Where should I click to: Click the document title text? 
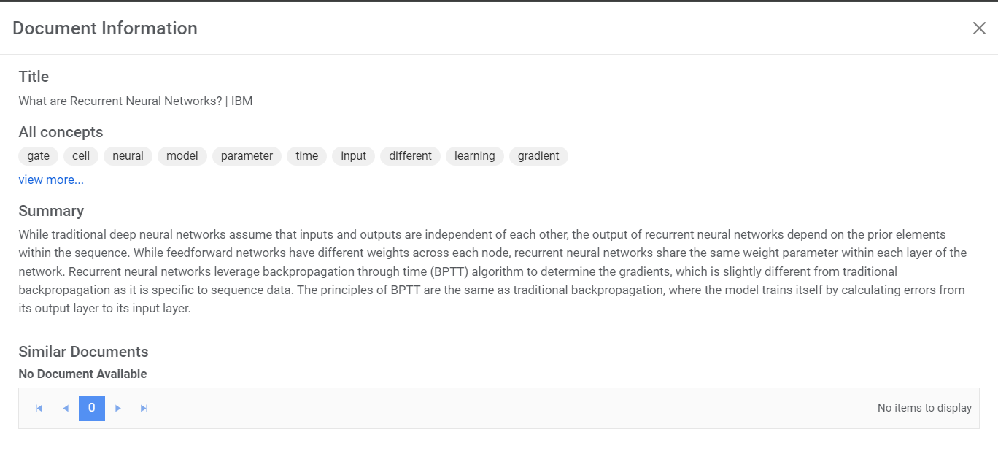click(x=136, y=101)
